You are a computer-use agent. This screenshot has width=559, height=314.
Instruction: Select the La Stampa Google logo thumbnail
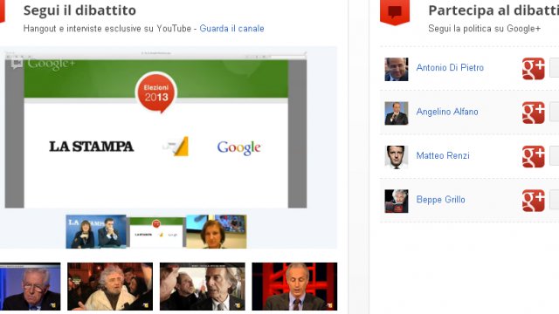coord(156,232)
